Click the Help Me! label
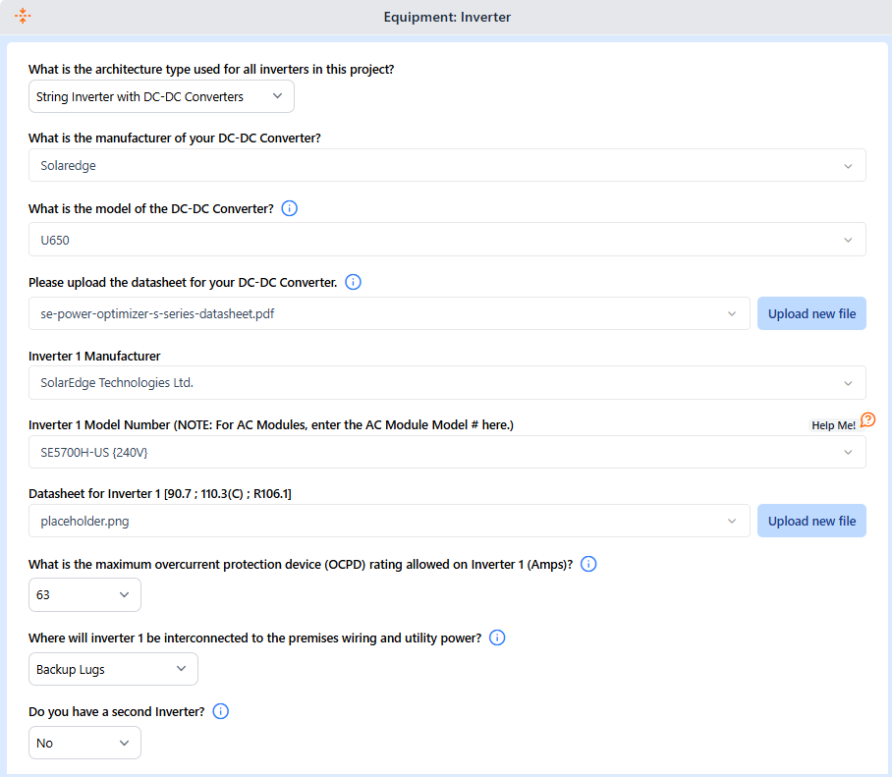The image size is (892, 777). click(833, 425)
